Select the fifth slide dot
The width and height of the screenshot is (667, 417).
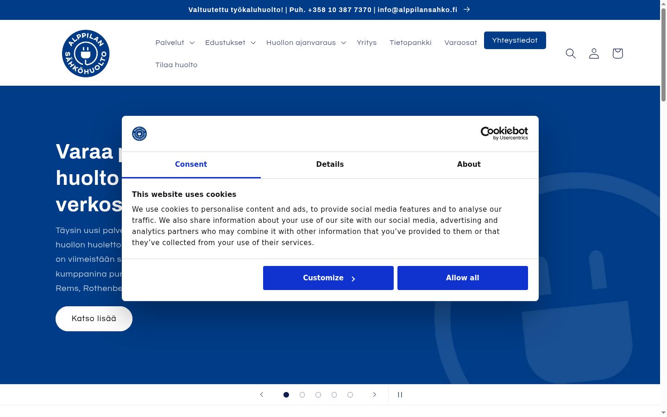pos(350,395)
